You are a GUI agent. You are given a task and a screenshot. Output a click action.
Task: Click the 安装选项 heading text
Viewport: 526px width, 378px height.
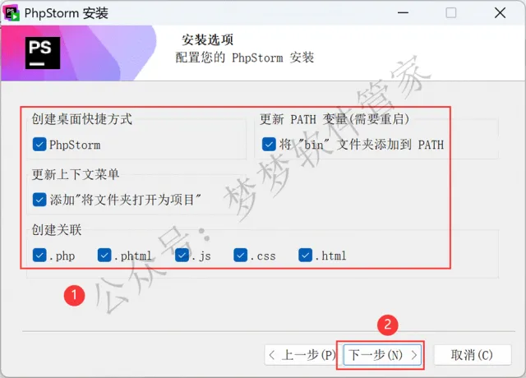[207, 40]
